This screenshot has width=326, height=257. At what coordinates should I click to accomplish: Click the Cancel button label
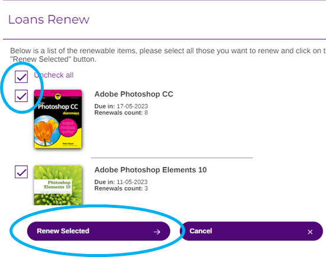(x=201, y=231)
